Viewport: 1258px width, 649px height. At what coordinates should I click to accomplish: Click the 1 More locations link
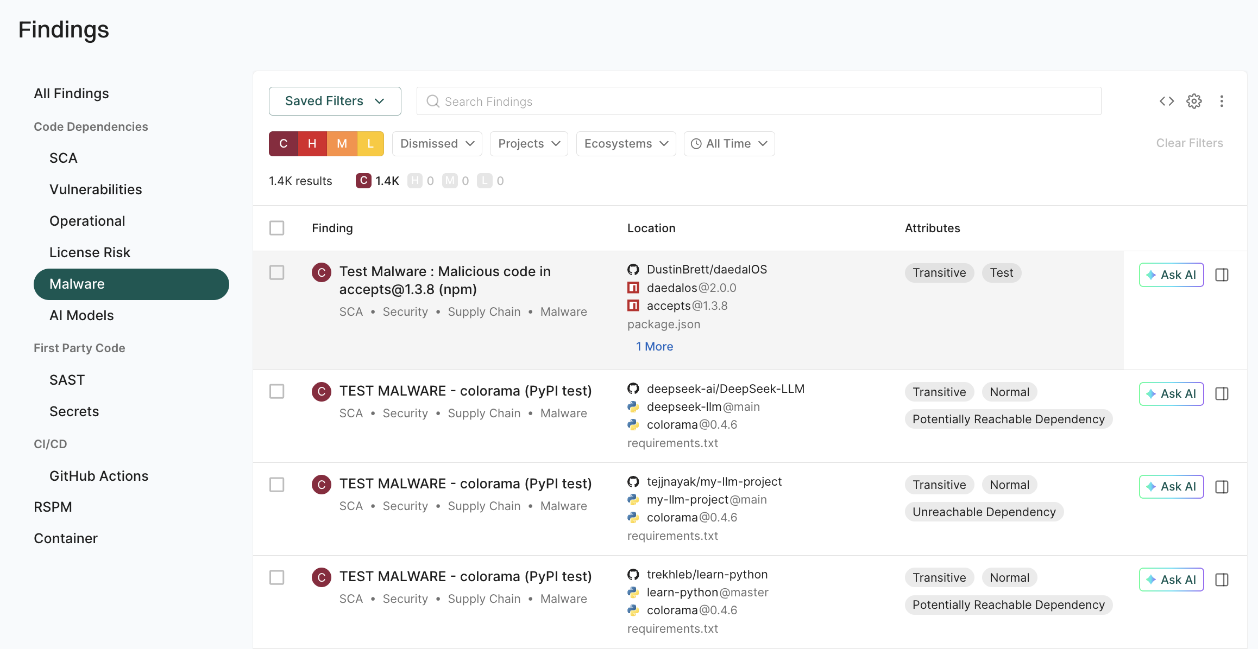click(654, 346)
